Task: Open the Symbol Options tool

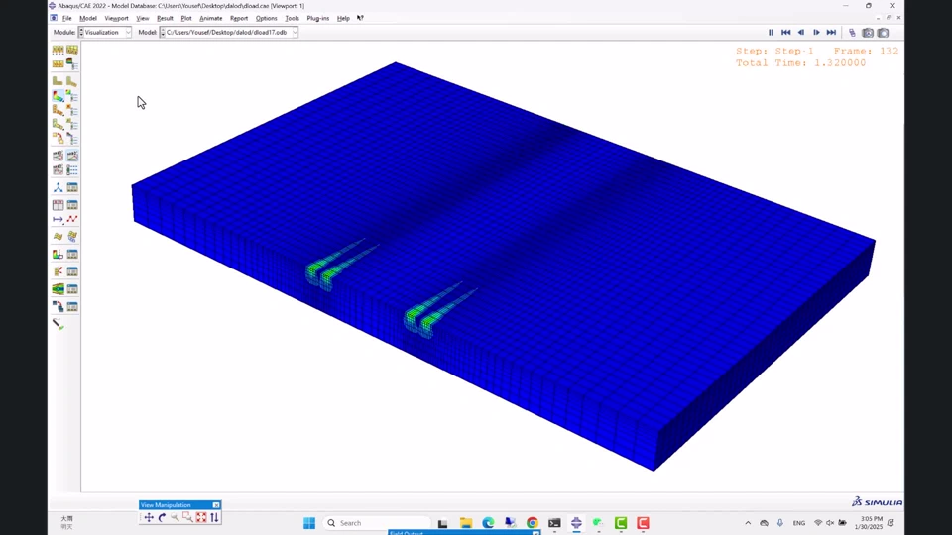Action: (72, 110)
